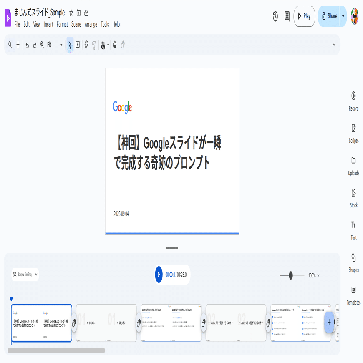This screenshot has width=363, height=363.
Task: Open the 100% timeline zoom dropdown
Action: (314, 275)
